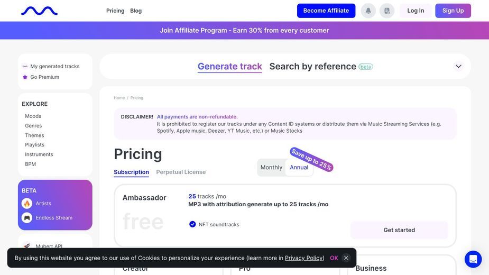The width and height of the screenshot is (489, 275).
Task: Open the Privacy Policy link
Action: point(303,258)
